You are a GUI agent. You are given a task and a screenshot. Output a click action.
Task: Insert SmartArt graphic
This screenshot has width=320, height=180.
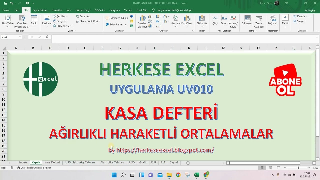click(x=83, y=16)
